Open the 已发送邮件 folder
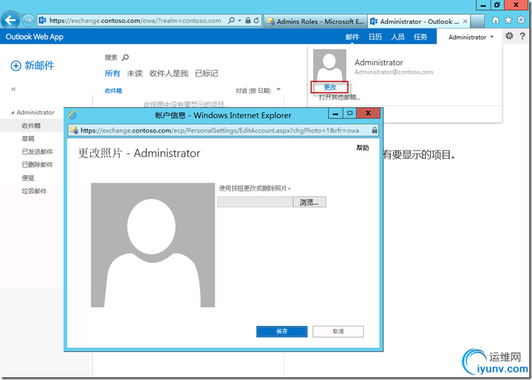This screenshot has width=532, height=380. coord(37,152)
